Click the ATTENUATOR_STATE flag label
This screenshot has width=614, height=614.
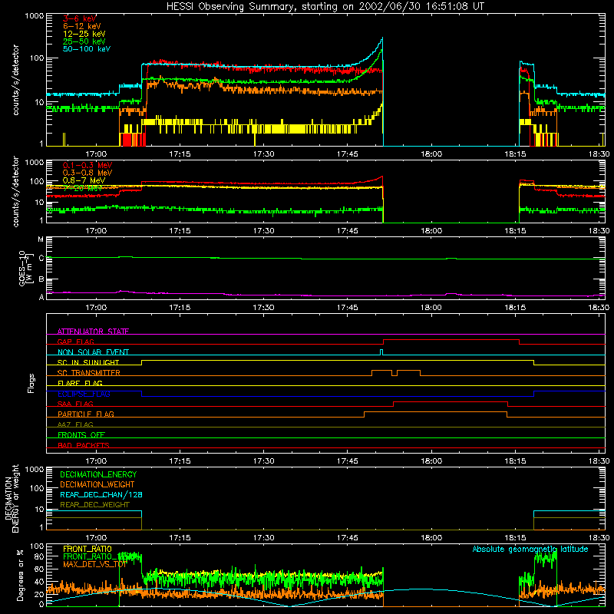(93, 332)
